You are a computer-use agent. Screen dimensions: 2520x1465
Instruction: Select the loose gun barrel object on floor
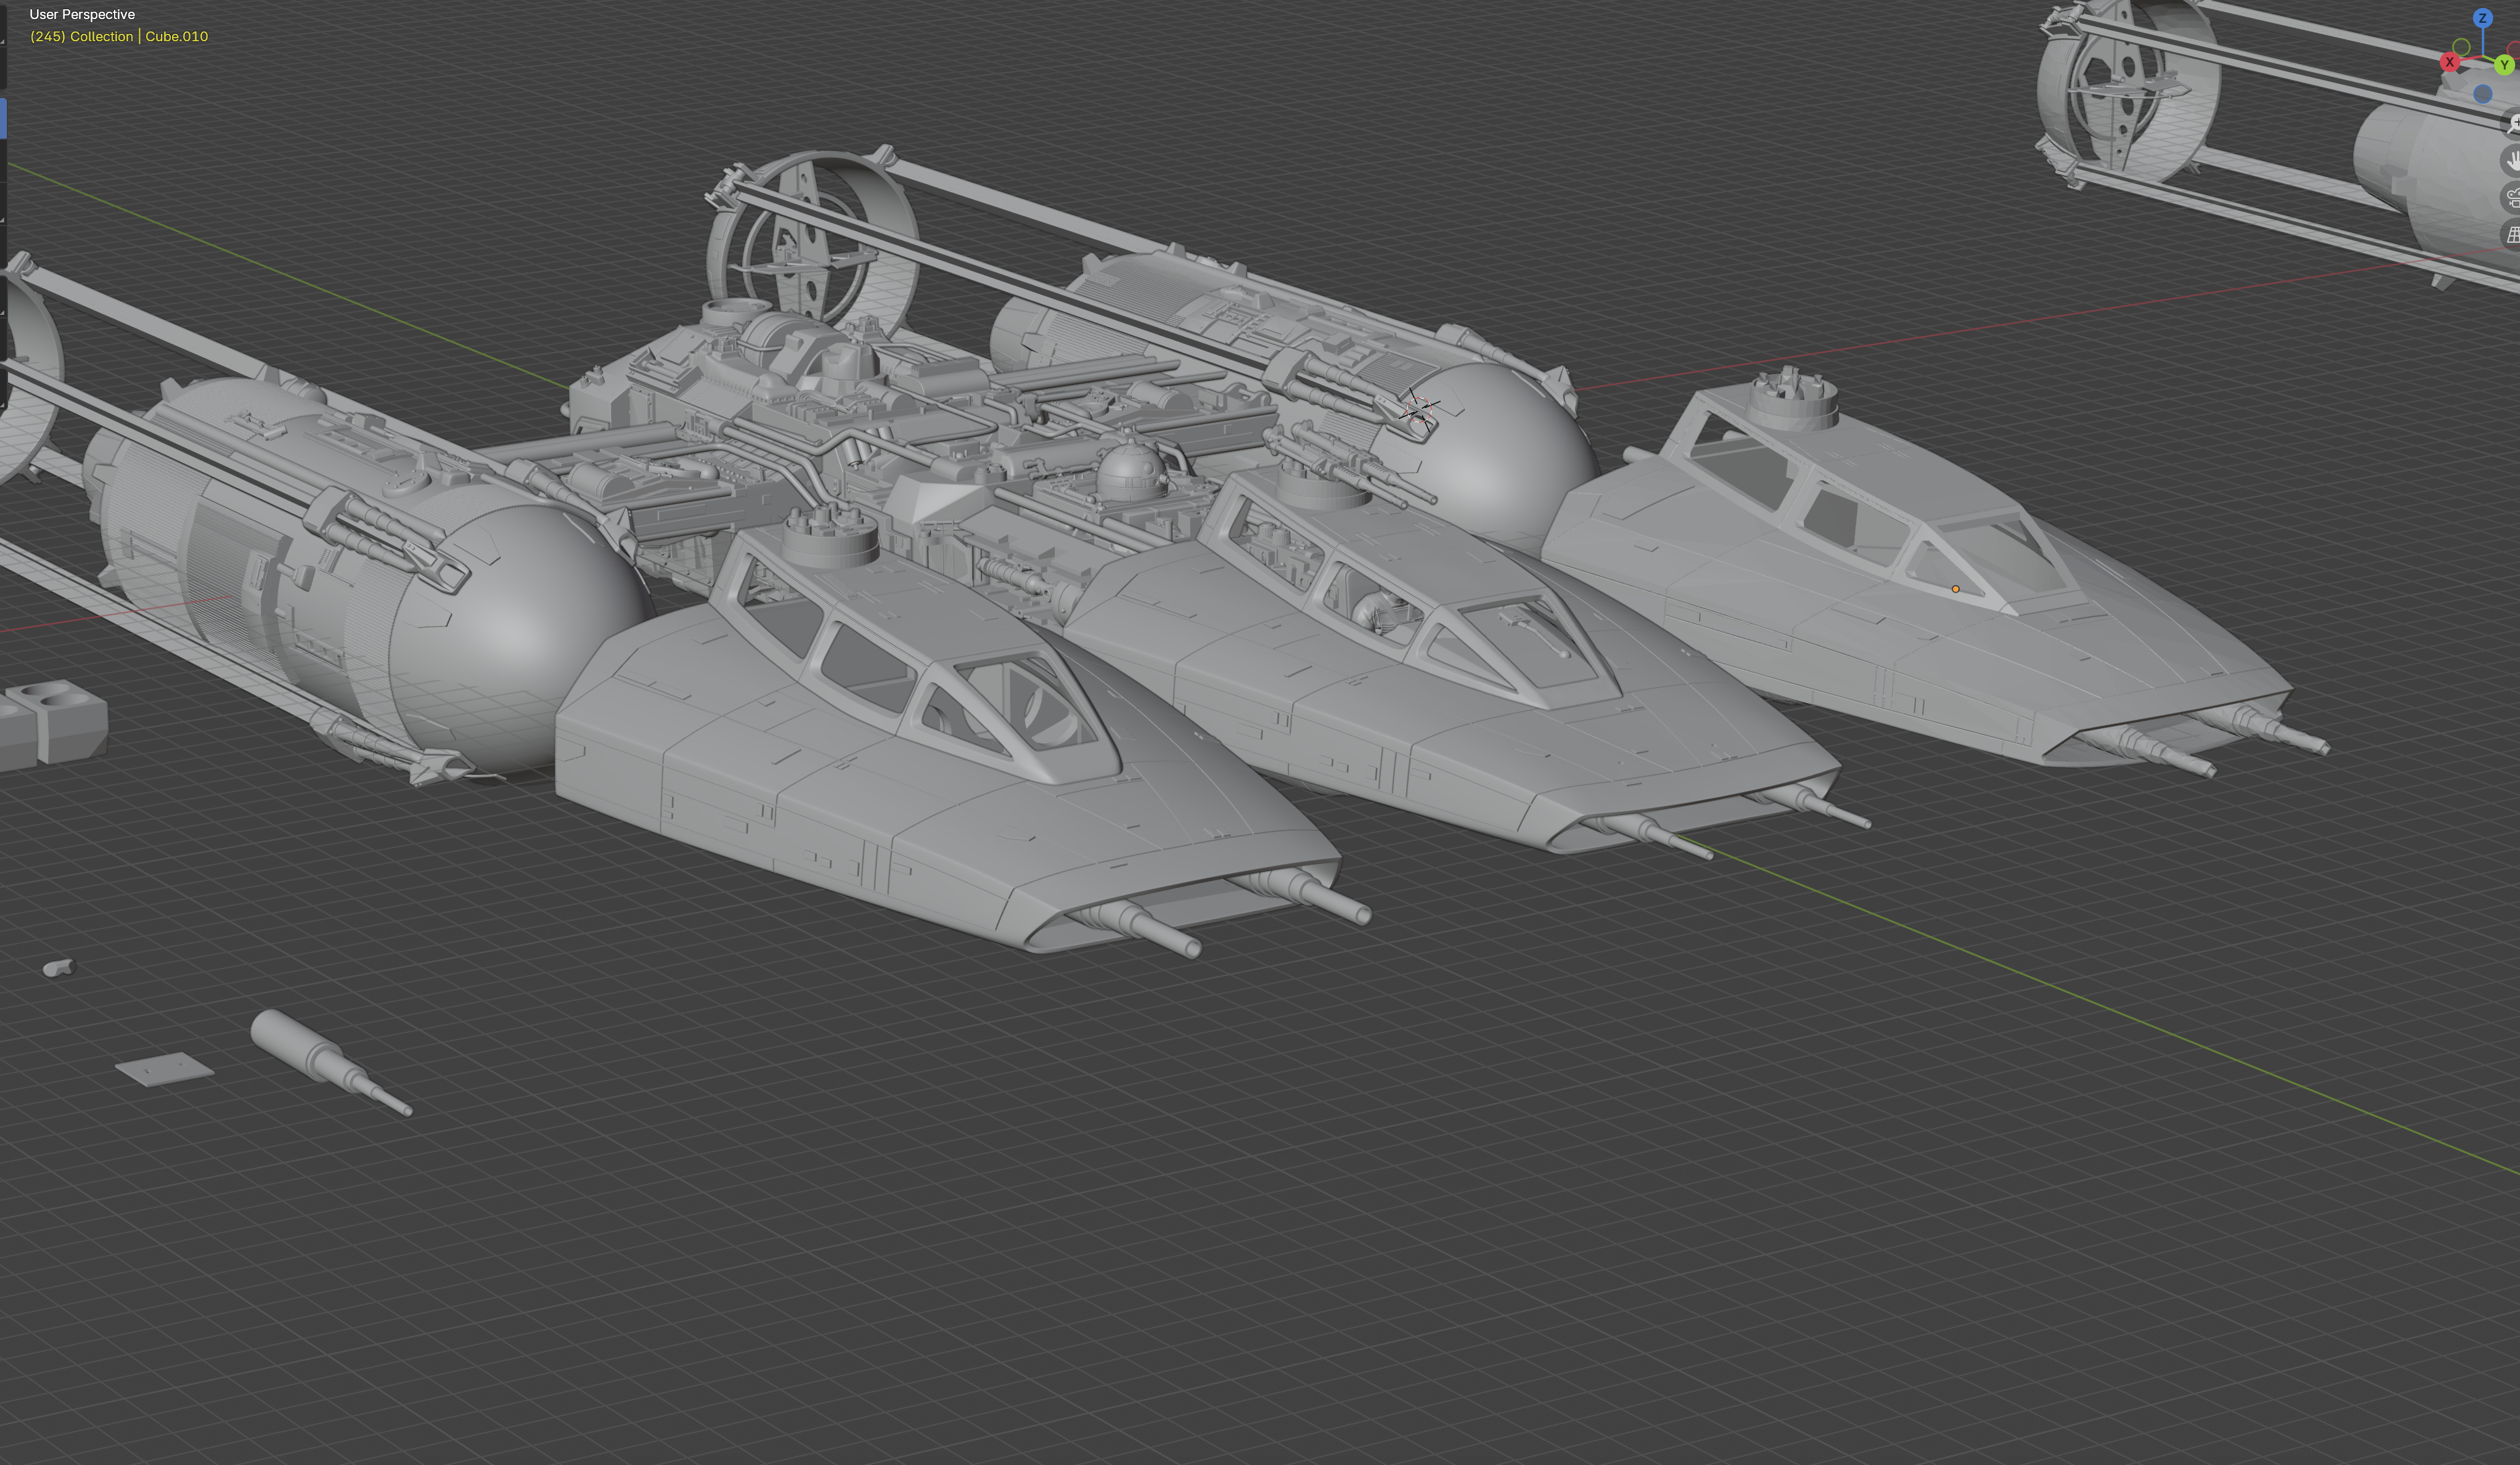coord(330,1061)
